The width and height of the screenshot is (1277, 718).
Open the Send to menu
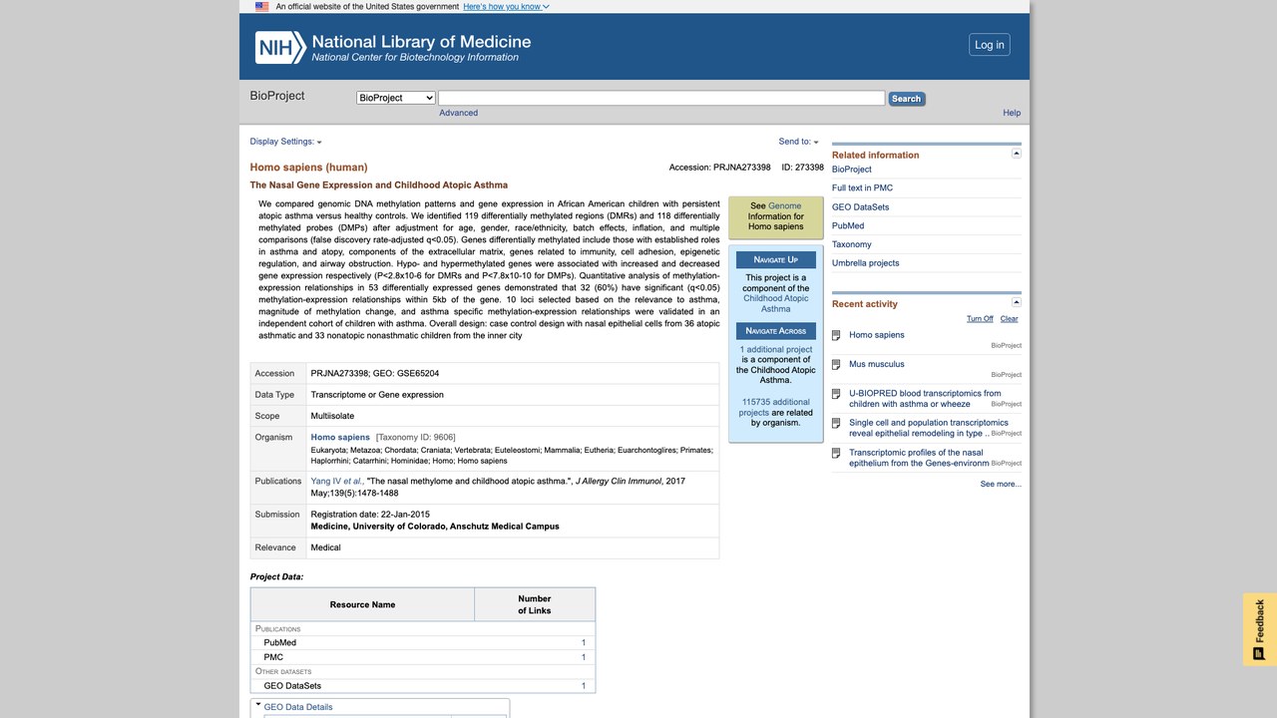[798, 142]
